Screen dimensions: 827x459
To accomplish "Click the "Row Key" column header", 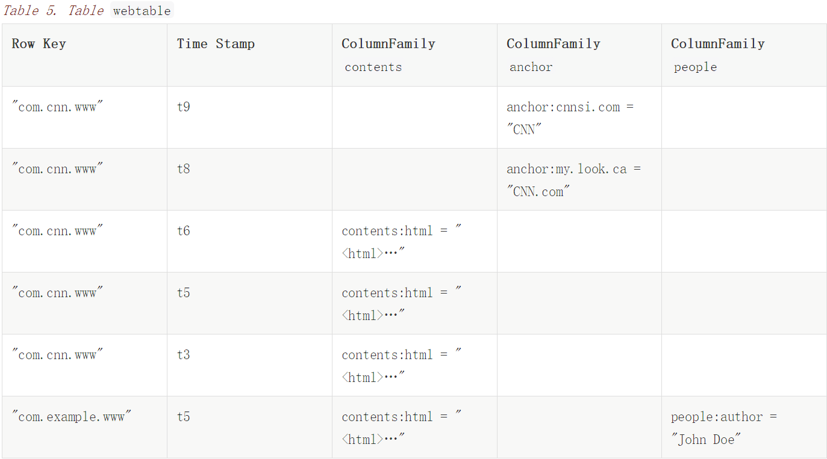I will tap(39, 44).
